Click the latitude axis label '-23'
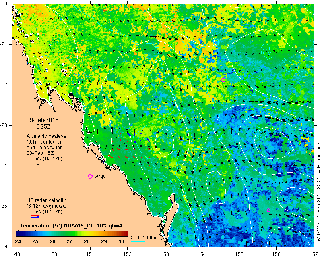Screen dimensions: 322x258 pyautogui.click(x=3, y=125)
